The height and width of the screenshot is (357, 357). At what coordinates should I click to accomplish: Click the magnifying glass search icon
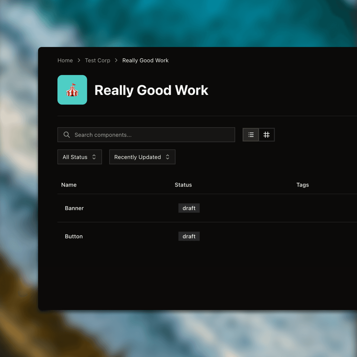[x=67, y=135]
